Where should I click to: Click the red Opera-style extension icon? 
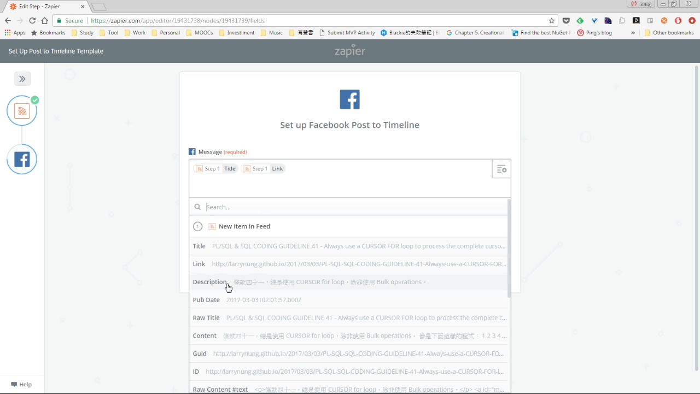(x=678, y=21)
